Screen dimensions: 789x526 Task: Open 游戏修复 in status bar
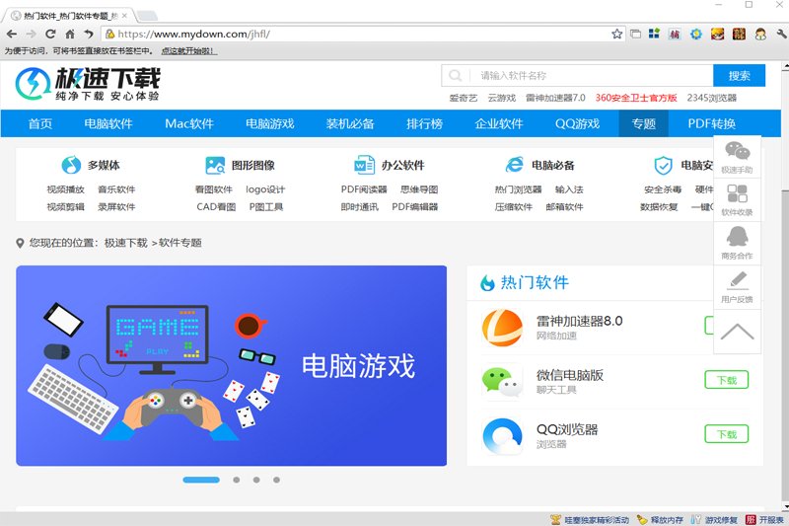point(714,519)
